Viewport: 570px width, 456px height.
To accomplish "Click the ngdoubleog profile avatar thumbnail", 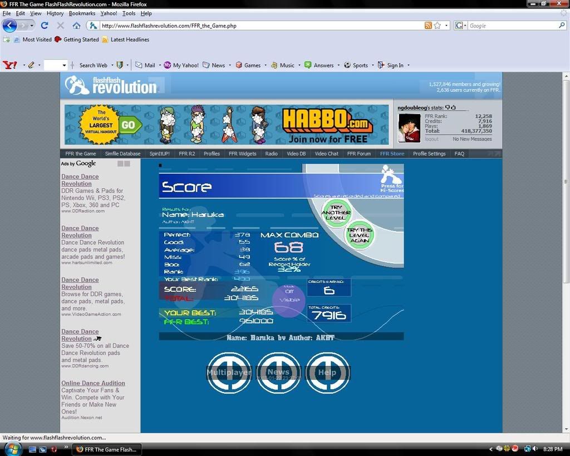I will pyautogui.click(x=409, y=128).
